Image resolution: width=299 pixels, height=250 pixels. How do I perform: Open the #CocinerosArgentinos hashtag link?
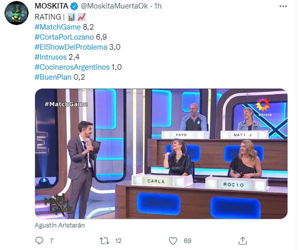[x=72, y=67]
